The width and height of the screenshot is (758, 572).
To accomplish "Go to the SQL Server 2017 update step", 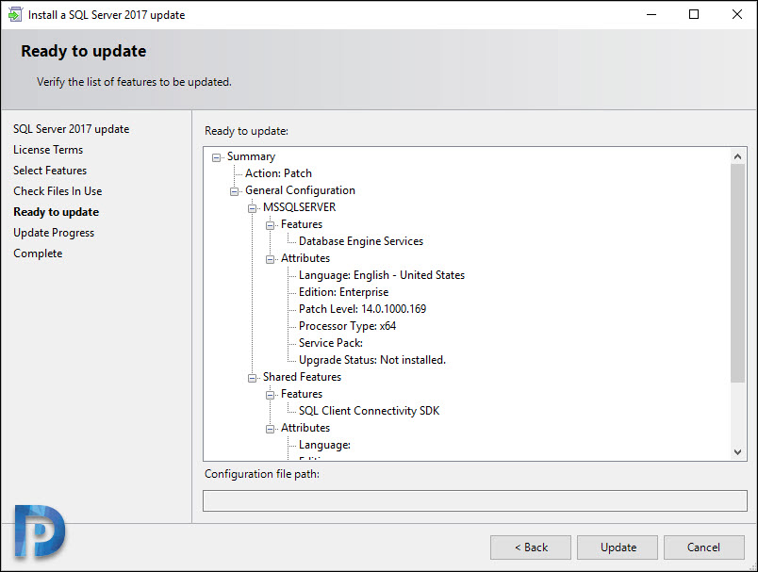I will click(71, 129).
